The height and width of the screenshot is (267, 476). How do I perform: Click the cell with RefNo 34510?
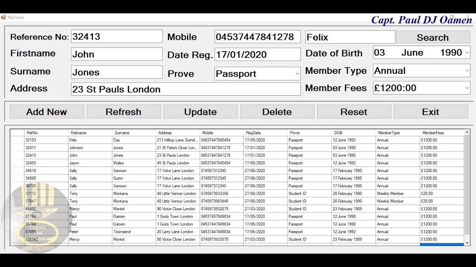pyautogui.click(x=46, y=171)
